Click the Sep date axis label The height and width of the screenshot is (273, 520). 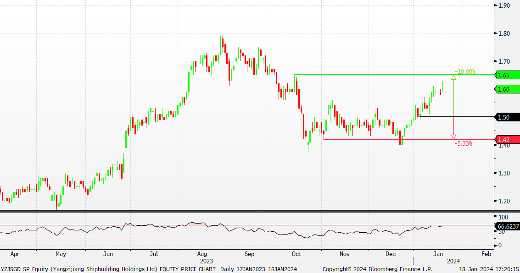(249, 254)
